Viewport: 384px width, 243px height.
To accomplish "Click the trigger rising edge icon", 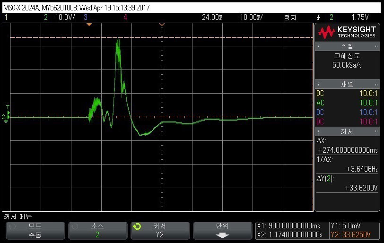I will tap(318, 17).
